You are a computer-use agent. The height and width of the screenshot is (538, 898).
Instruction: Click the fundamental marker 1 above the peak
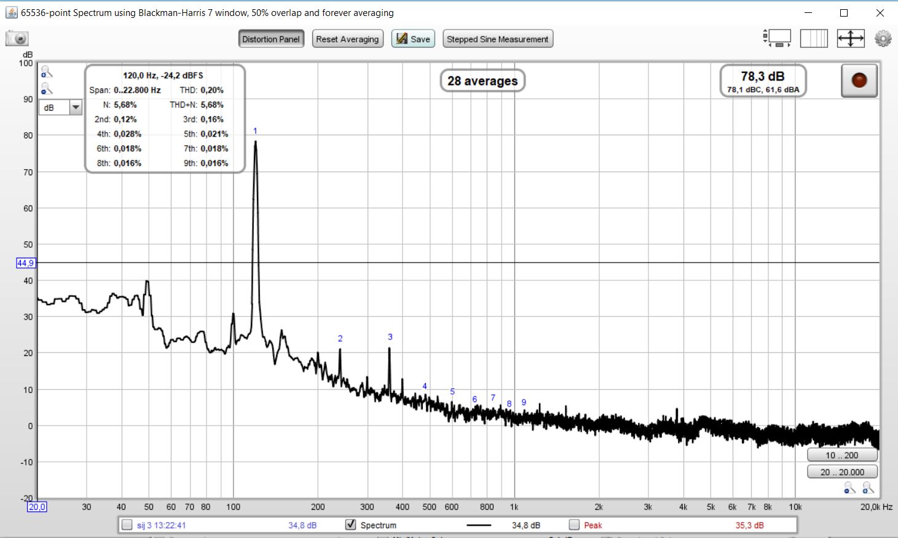[x=255, y=131]
